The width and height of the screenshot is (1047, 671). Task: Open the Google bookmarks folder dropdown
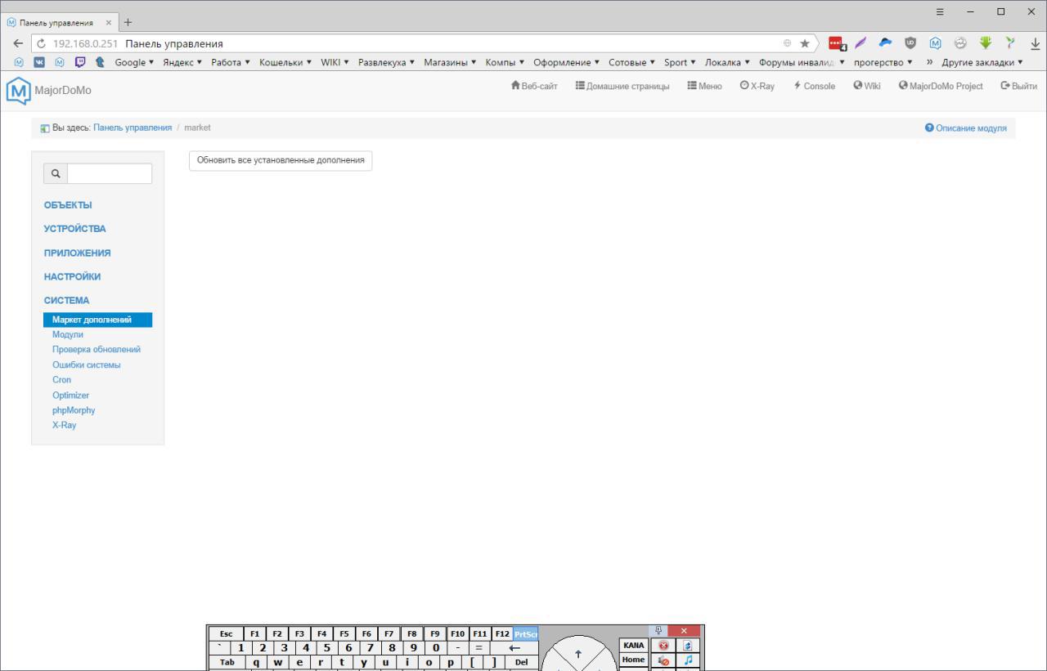coord(134,62)
